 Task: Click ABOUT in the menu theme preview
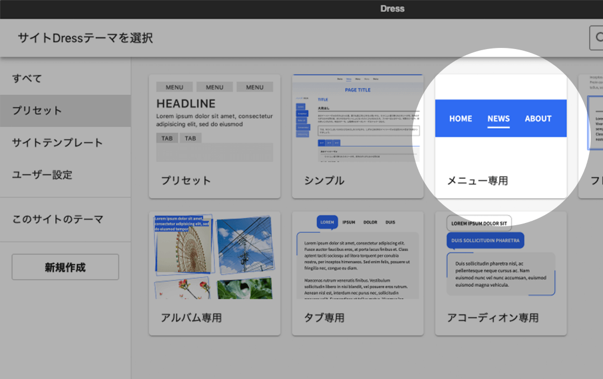pyautogui.click(x=538, y=119)
